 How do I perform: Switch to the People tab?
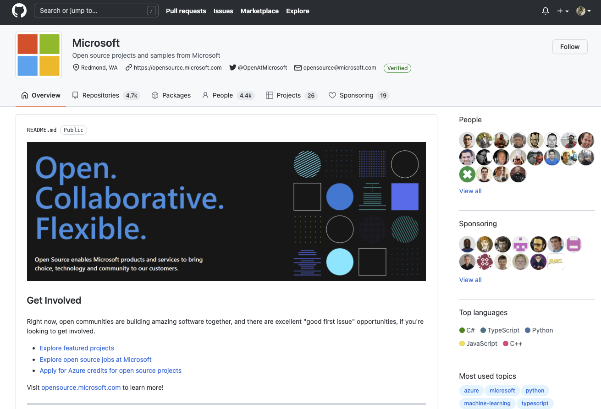point(228,95)
